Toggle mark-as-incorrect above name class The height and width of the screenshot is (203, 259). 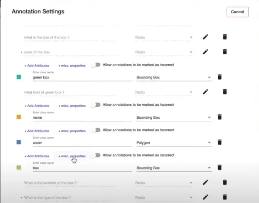(x=95, y=105)
